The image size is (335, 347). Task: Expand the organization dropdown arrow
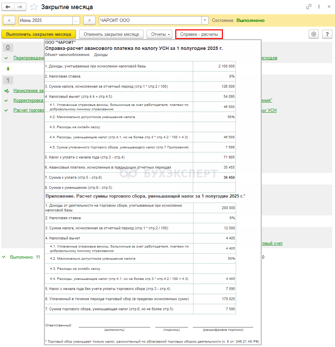pyautogui.click(x=205, y=20)
